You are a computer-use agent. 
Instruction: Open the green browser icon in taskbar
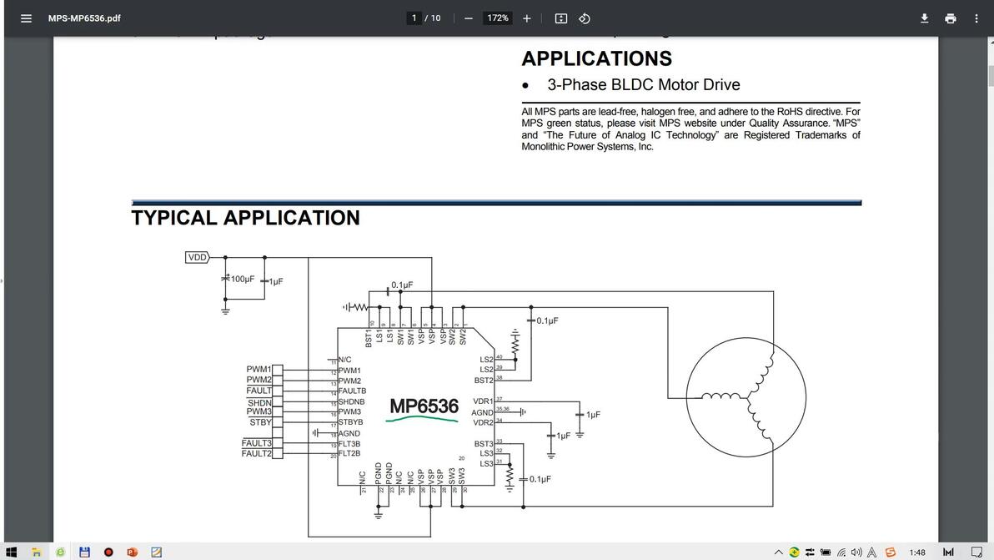[x=60, y=552]
